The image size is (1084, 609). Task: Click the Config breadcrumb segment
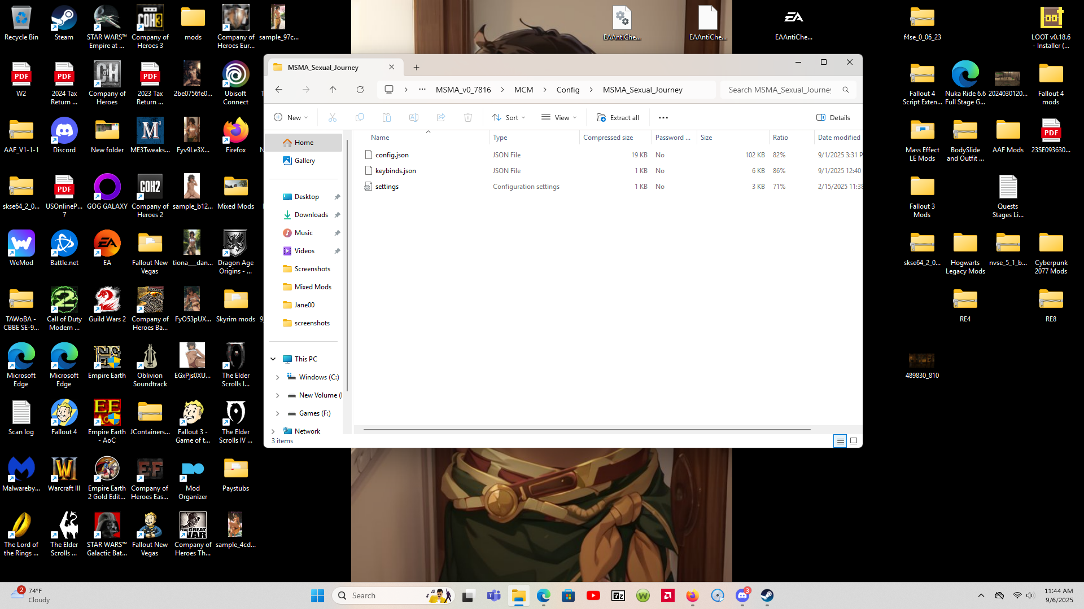[568, 90]
